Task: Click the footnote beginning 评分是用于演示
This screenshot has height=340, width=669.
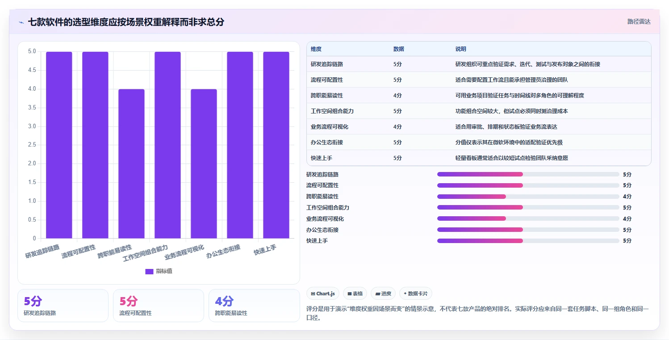Action: pos(478,314)
